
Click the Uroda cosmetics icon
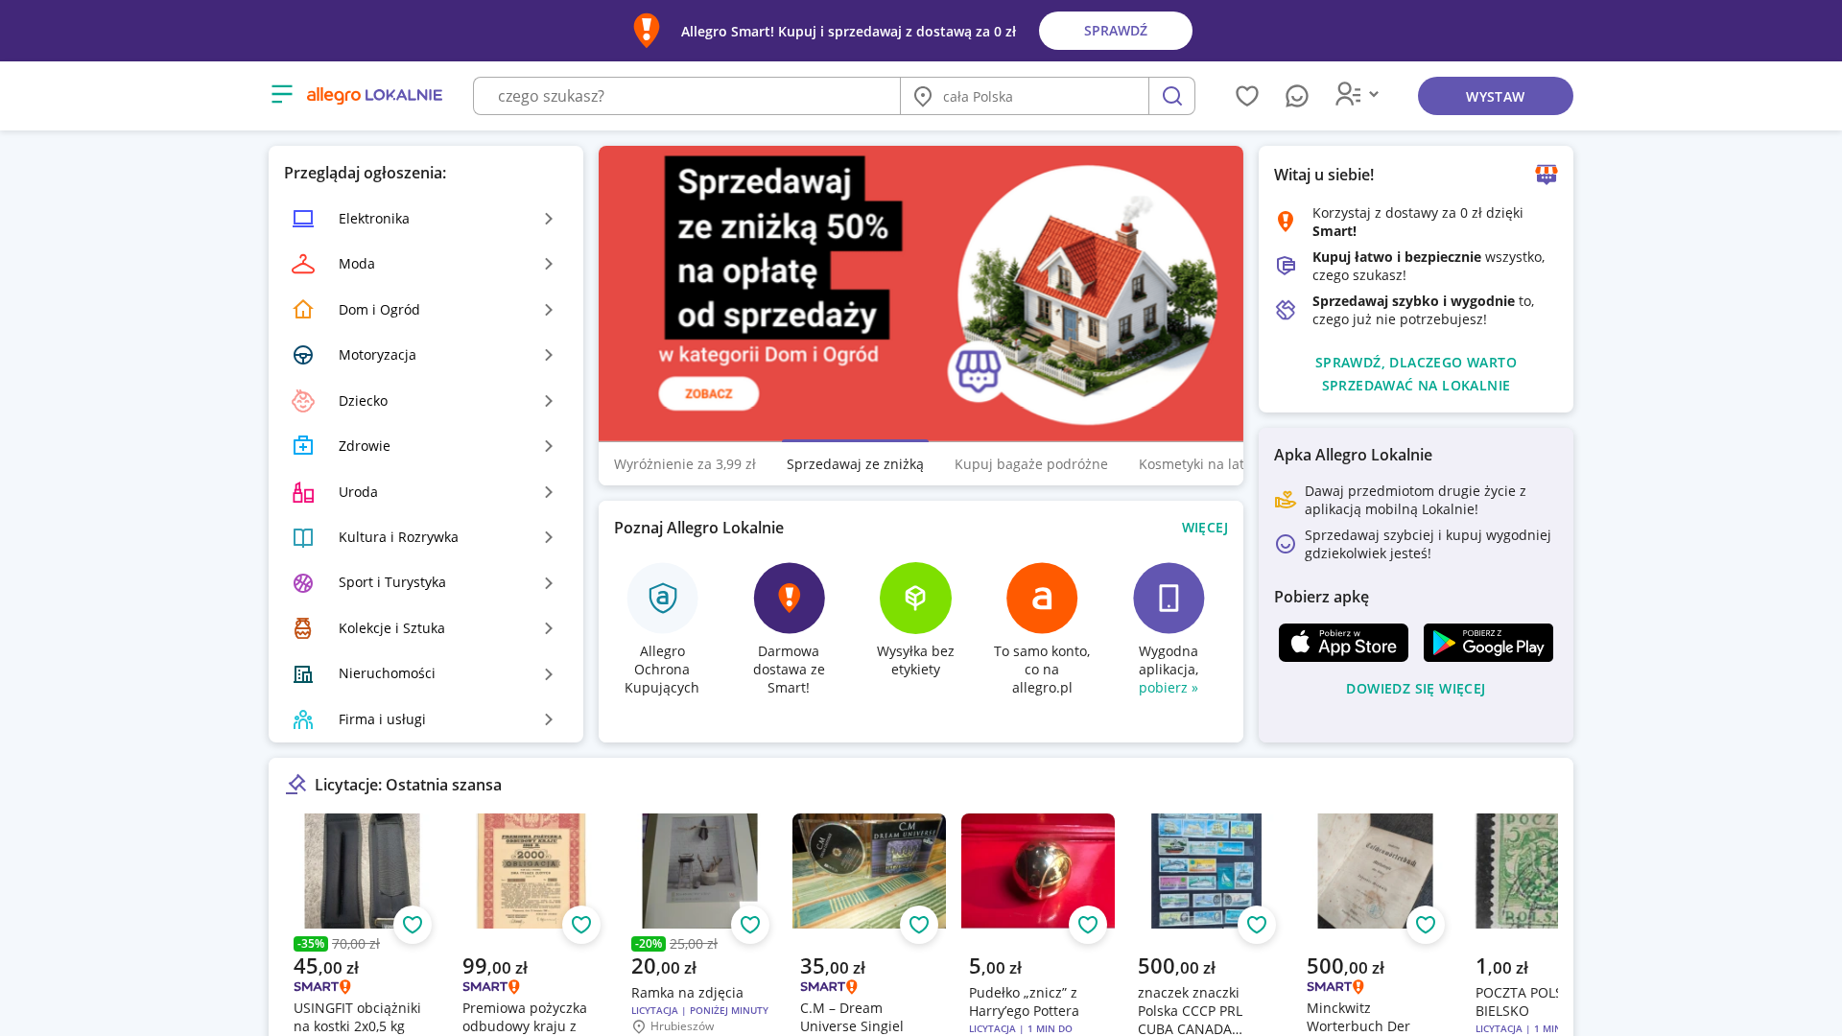(x=303, y=492)
